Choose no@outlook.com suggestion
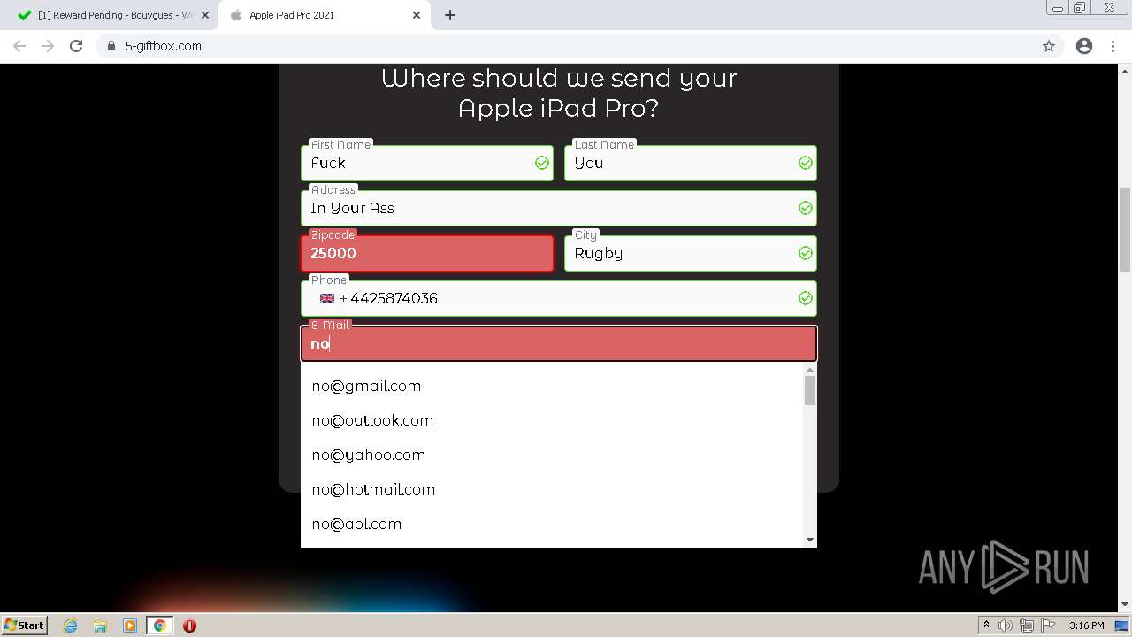 pos(552,420)
